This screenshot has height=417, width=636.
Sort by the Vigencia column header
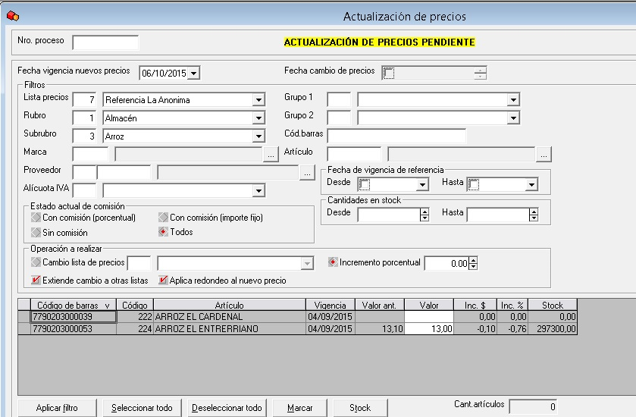331,305
